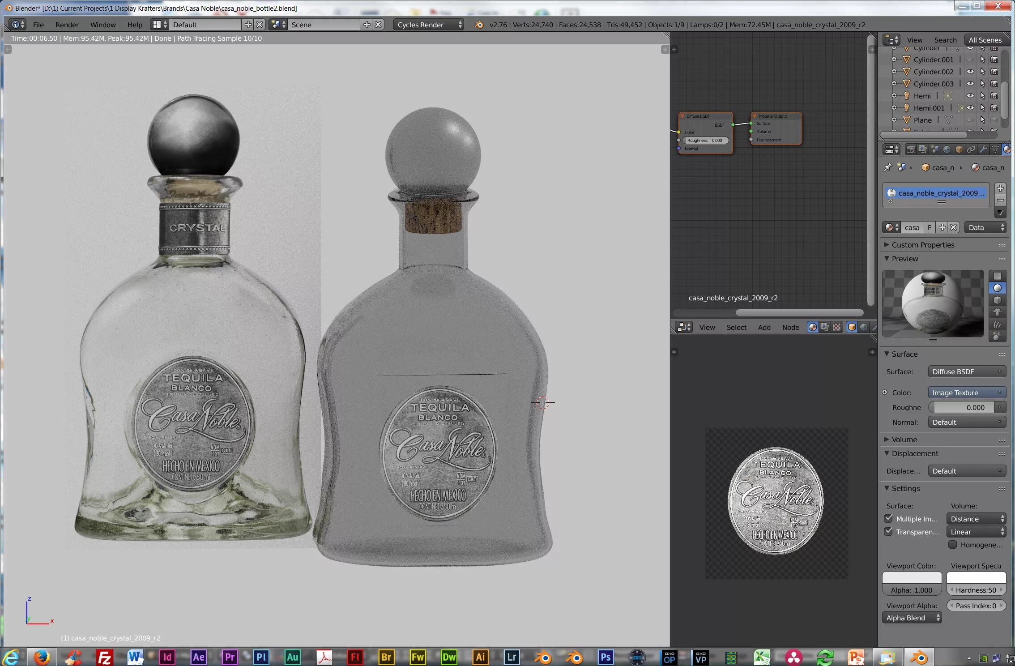Open the Node menu in node editor
Screen dimensions: 1015x666
pyautogui.click(x=790, y=327)
